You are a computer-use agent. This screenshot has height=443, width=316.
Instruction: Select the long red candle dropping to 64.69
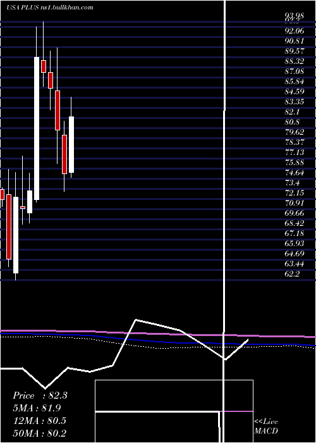click(9, 227)
